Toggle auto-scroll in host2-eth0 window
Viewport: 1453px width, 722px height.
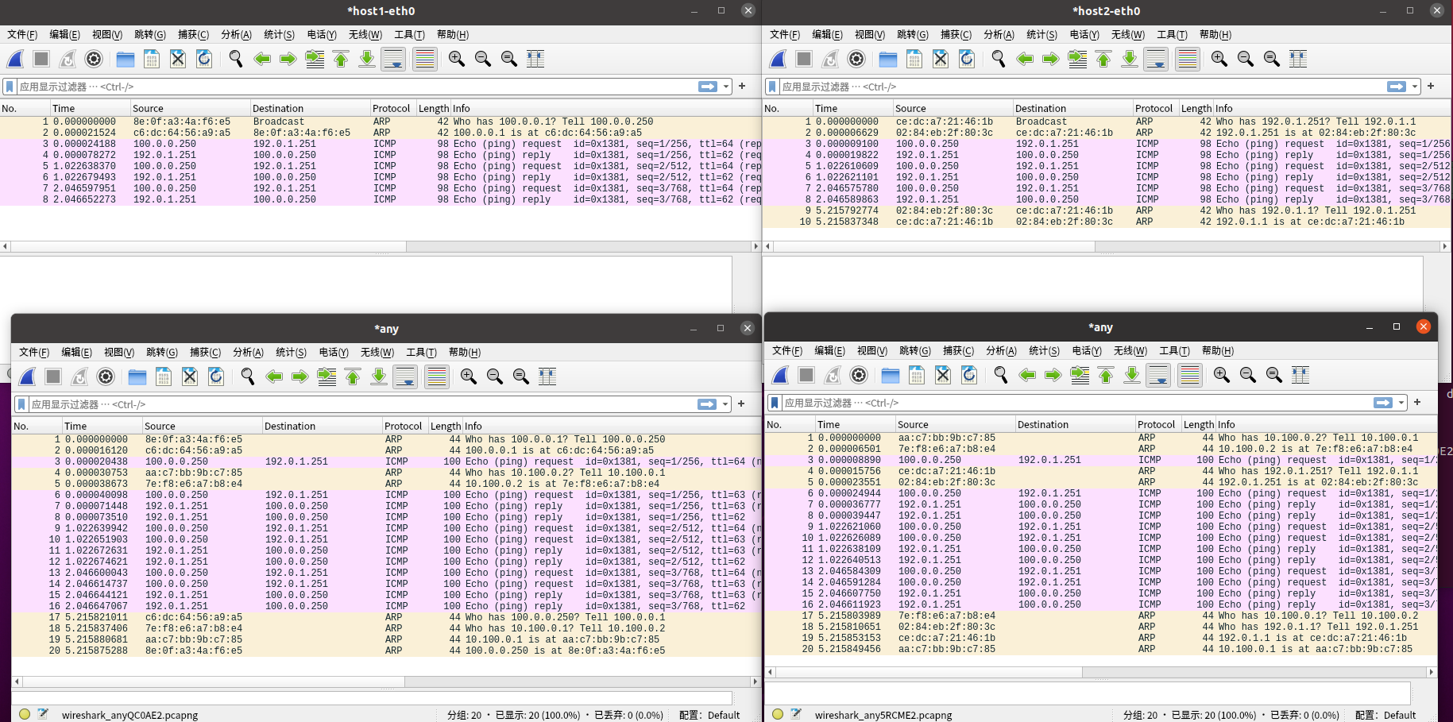1156,59
